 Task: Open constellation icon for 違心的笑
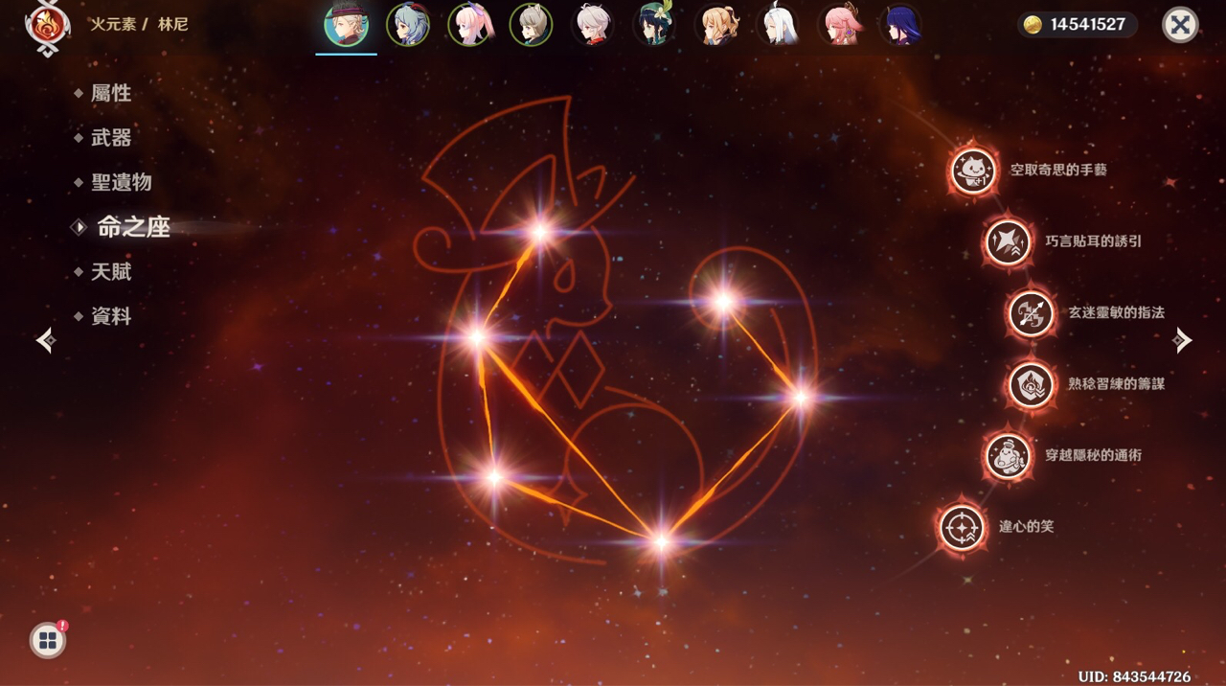pos(962,527)
